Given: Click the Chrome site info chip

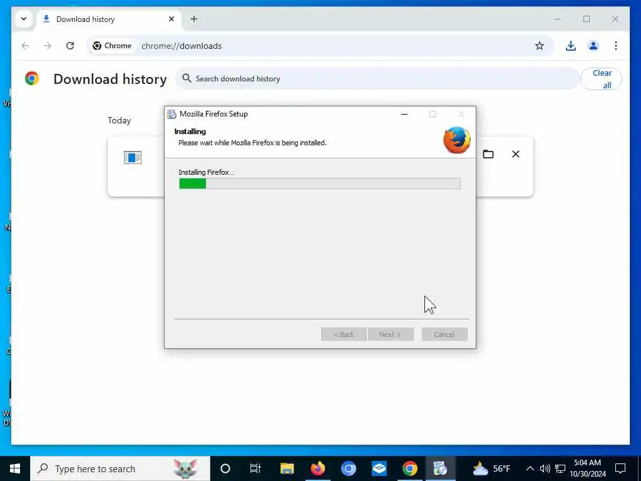Looking at the screenshot, I should (x=111, y=46).
